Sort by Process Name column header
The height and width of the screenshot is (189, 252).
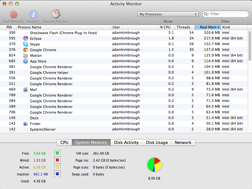(64, 27)
